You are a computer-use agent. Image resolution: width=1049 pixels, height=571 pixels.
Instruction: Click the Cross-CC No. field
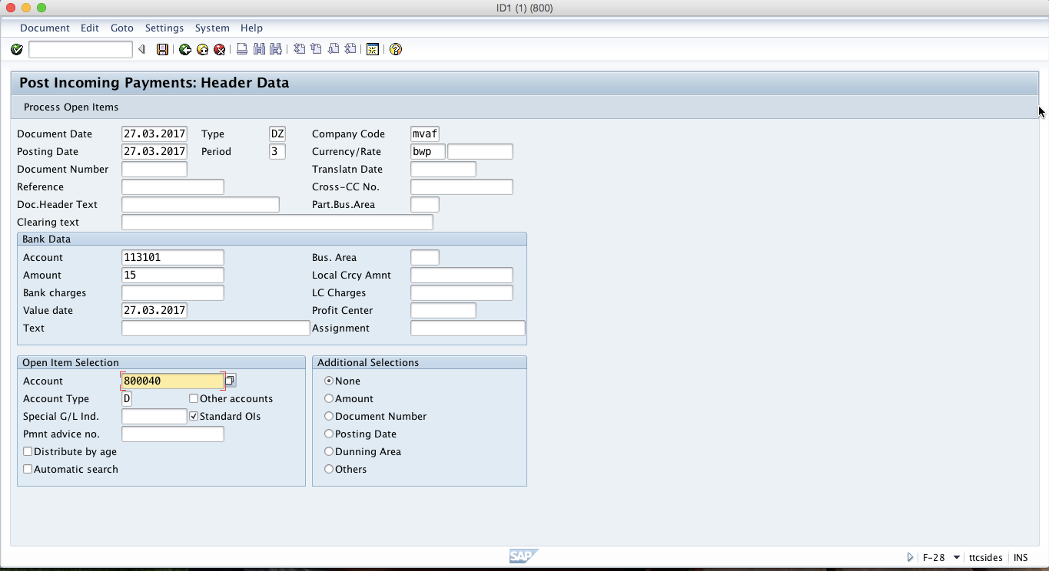pos(462,186)
